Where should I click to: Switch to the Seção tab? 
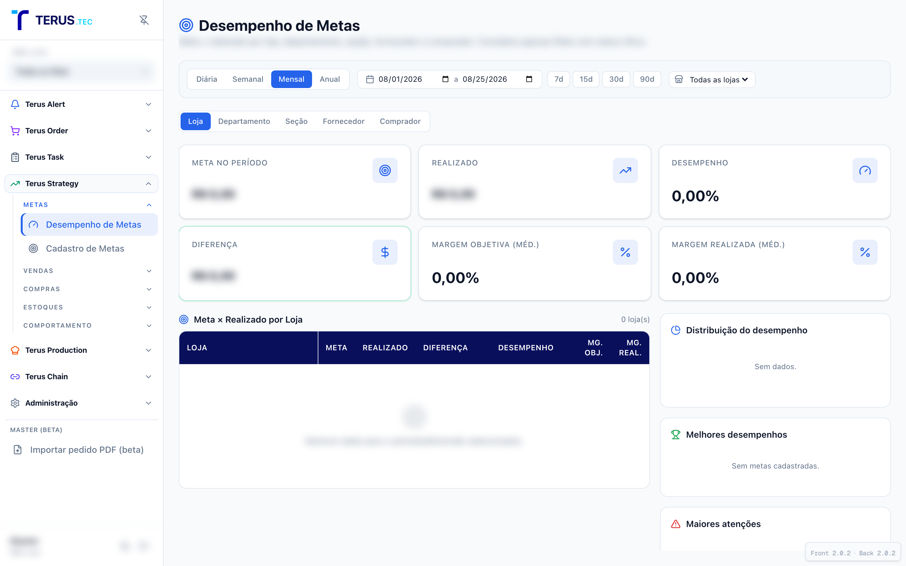297,121
